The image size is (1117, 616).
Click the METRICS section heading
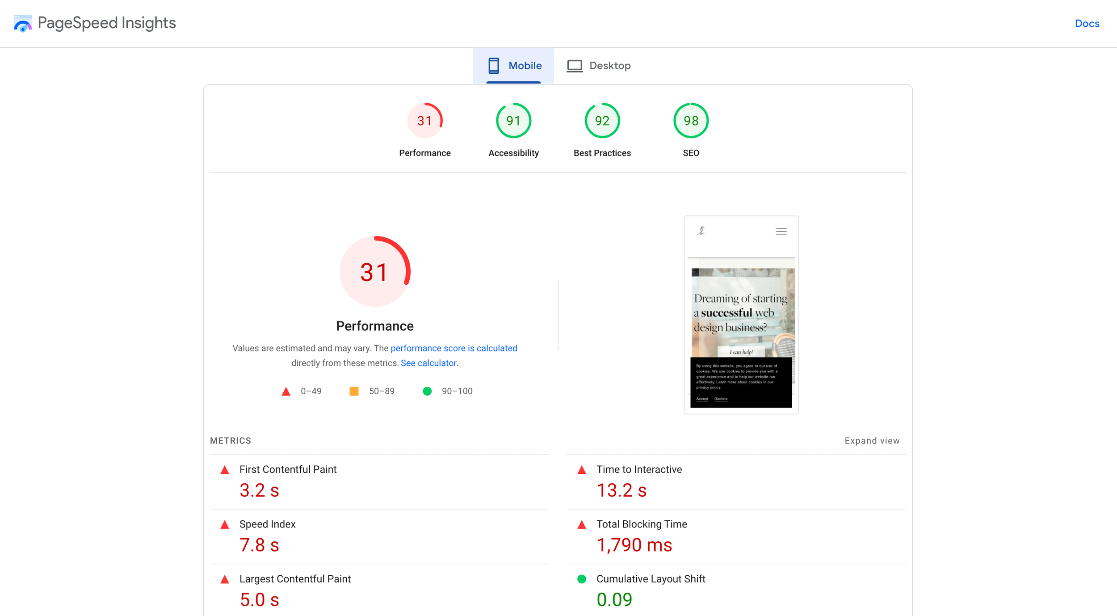tap(231, 441)
